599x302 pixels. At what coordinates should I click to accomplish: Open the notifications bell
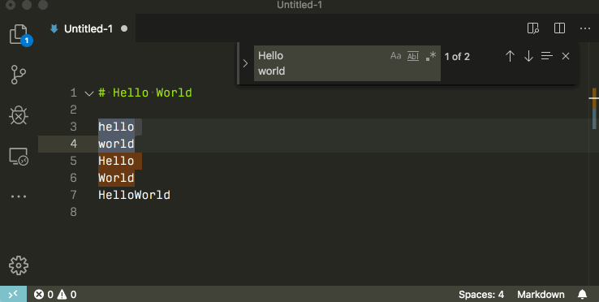582,295
